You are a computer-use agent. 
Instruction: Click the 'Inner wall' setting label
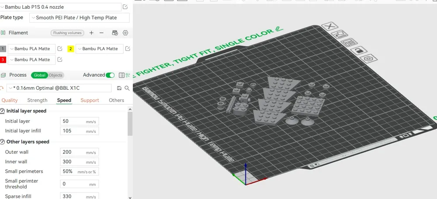pyautogui.click(x=16, y=162)
